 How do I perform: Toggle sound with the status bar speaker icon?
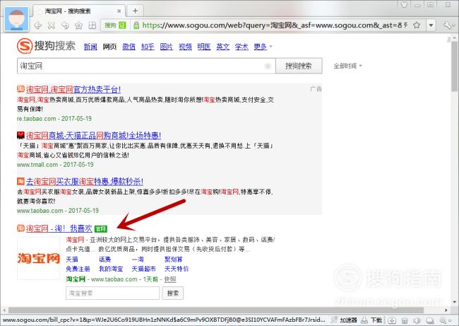(417, 320)
